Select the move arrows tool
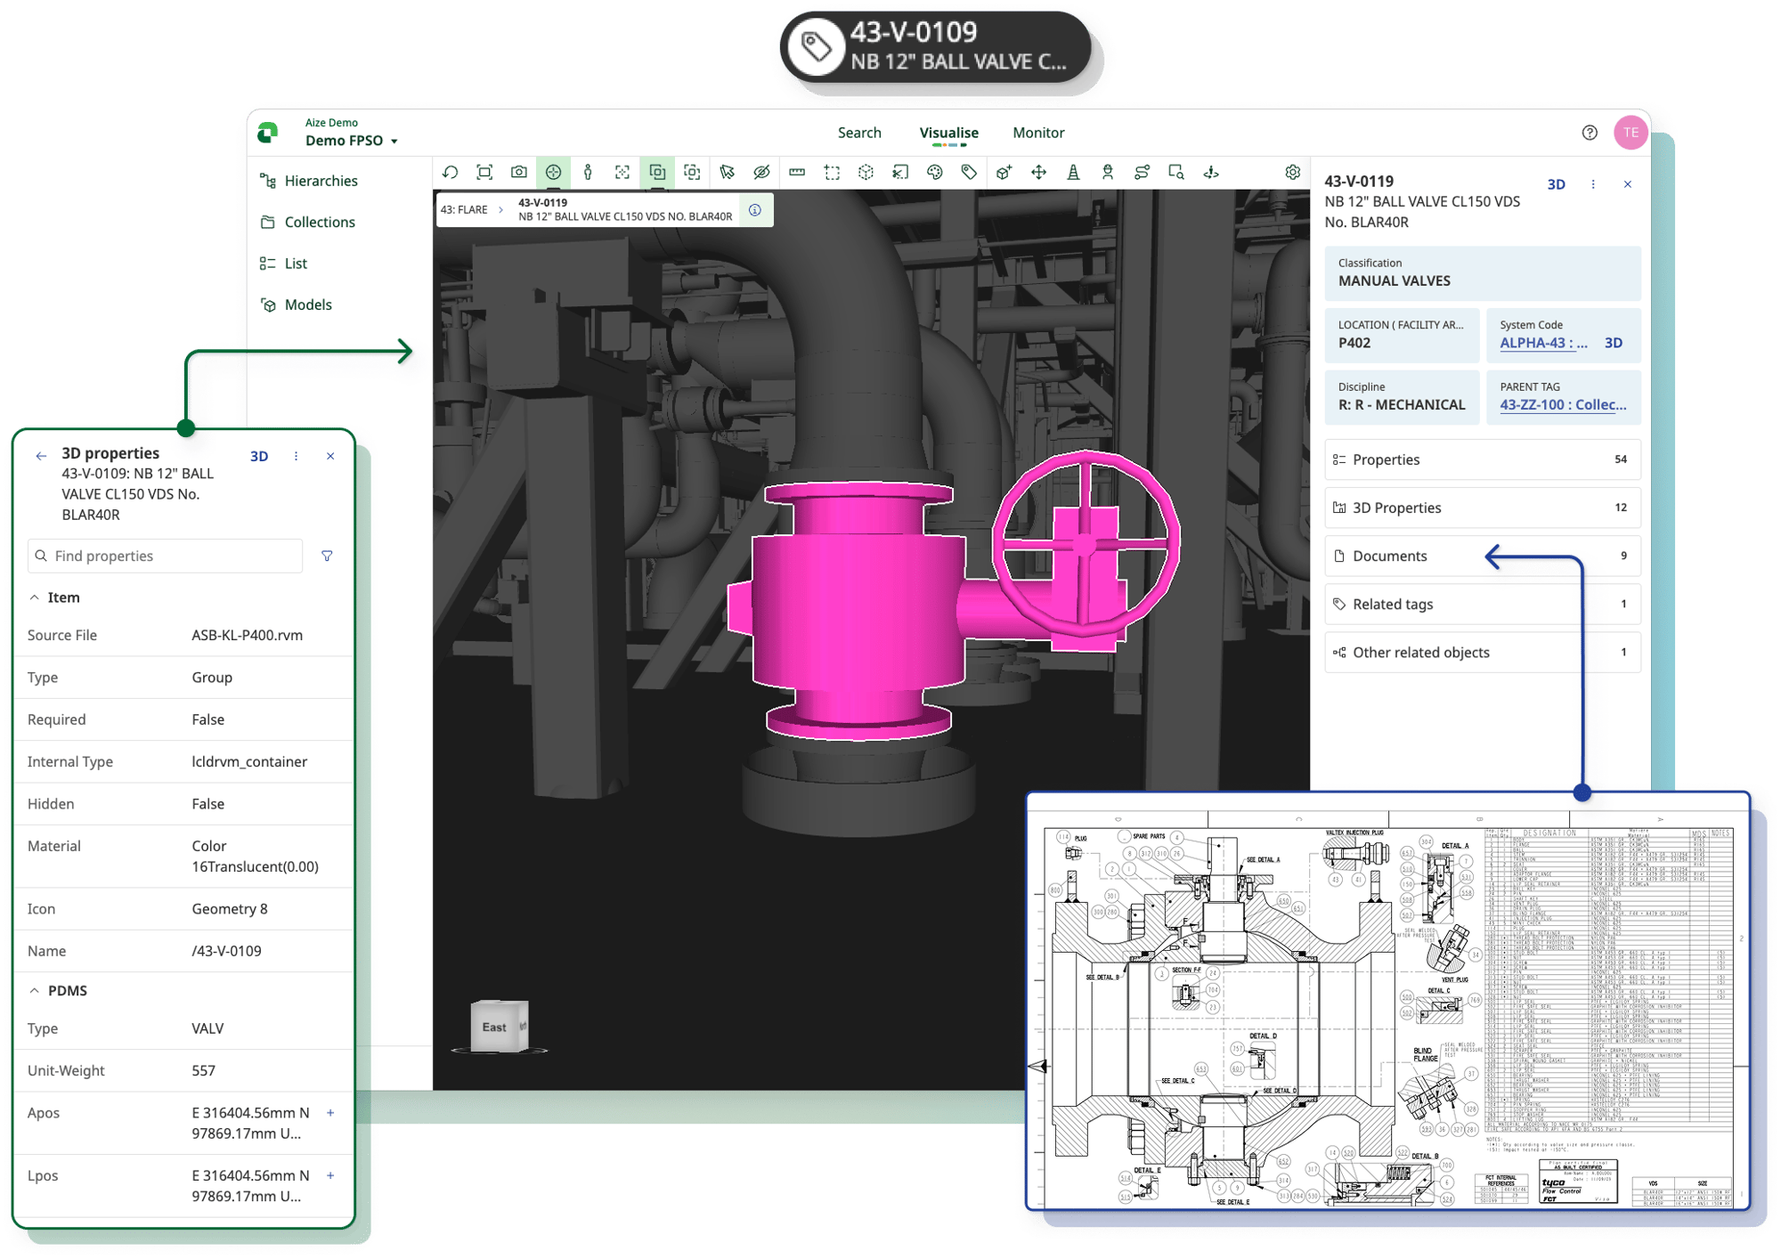The height and width of the screenshot is (1259, 1781). click(x=1038, y=173)
